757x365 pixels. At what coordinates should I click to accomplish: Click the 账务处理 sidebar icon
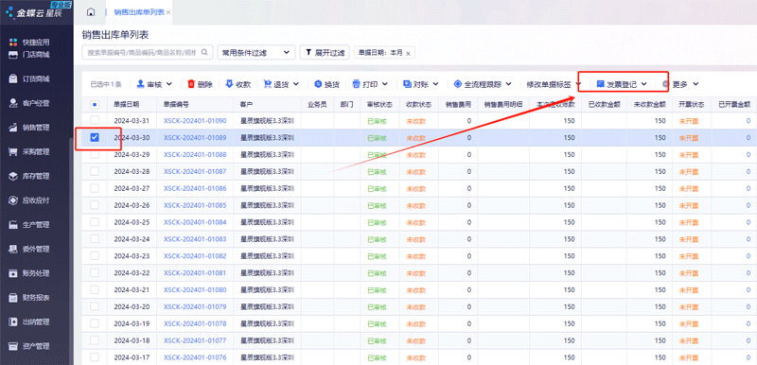[x=14, y=273]
